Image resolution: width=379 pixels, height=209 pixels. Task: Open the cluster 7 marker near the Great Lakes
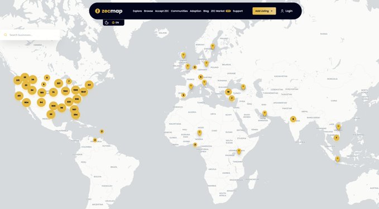[x=69, y=81]
